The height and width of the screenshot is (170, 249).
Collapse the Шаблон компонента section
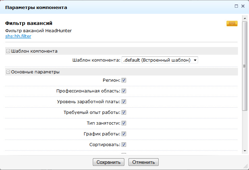pos(8,51)
